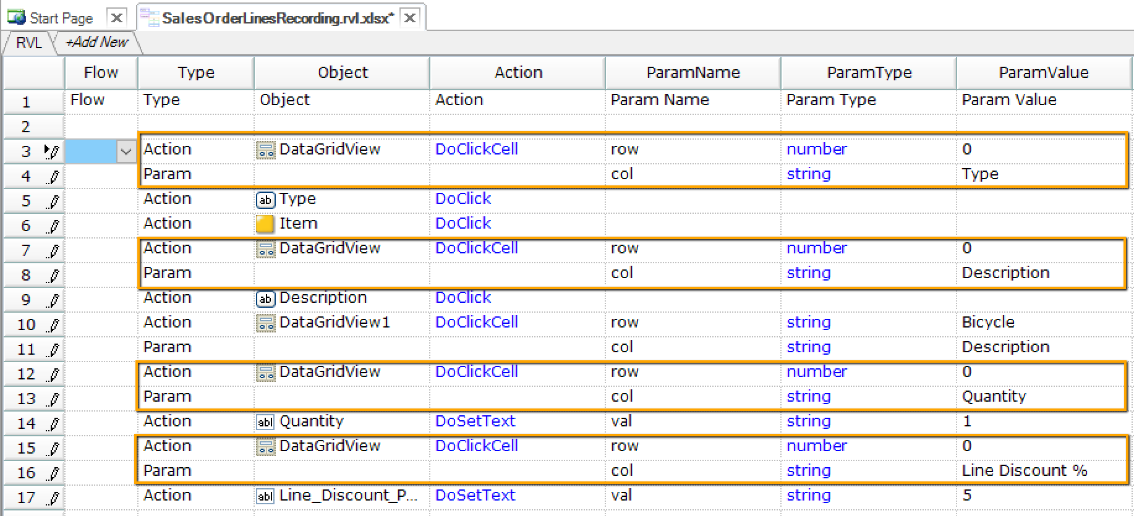Click the Quantity edit box icon in row 14
The image size is (1134, 516).
(x=265, y=422)
